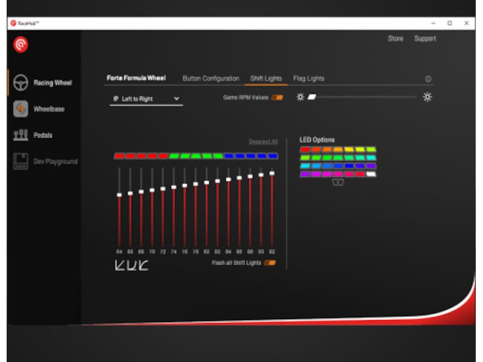
Task: Toggle the Flash all Shift Lights switch
Action: point(270,263)
